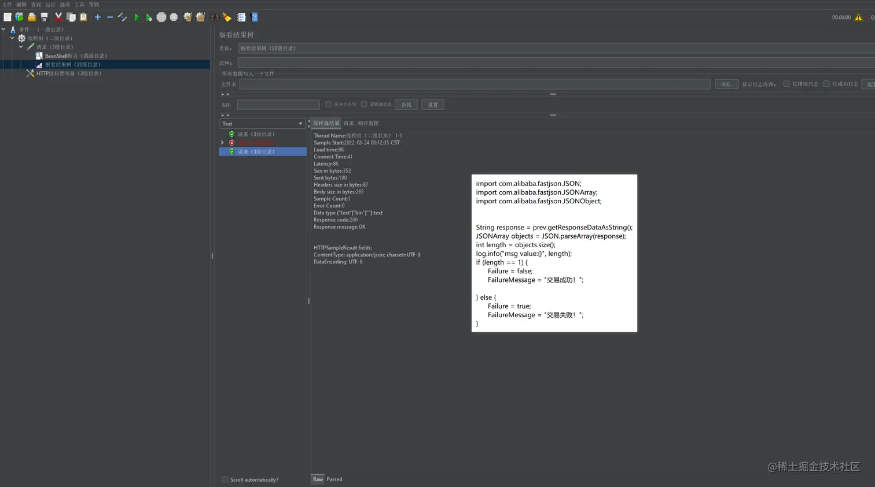Open the 选项 menu
The image size is (875, 487).
coord(65,5)
